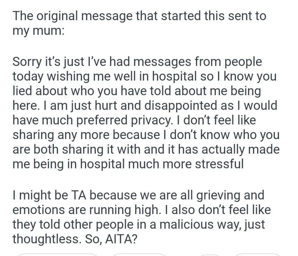Image resolution: width=298 pixels, height=256 pixels.
Task: Click the line starting "sharing any more because"
Action: pos(146,135)
